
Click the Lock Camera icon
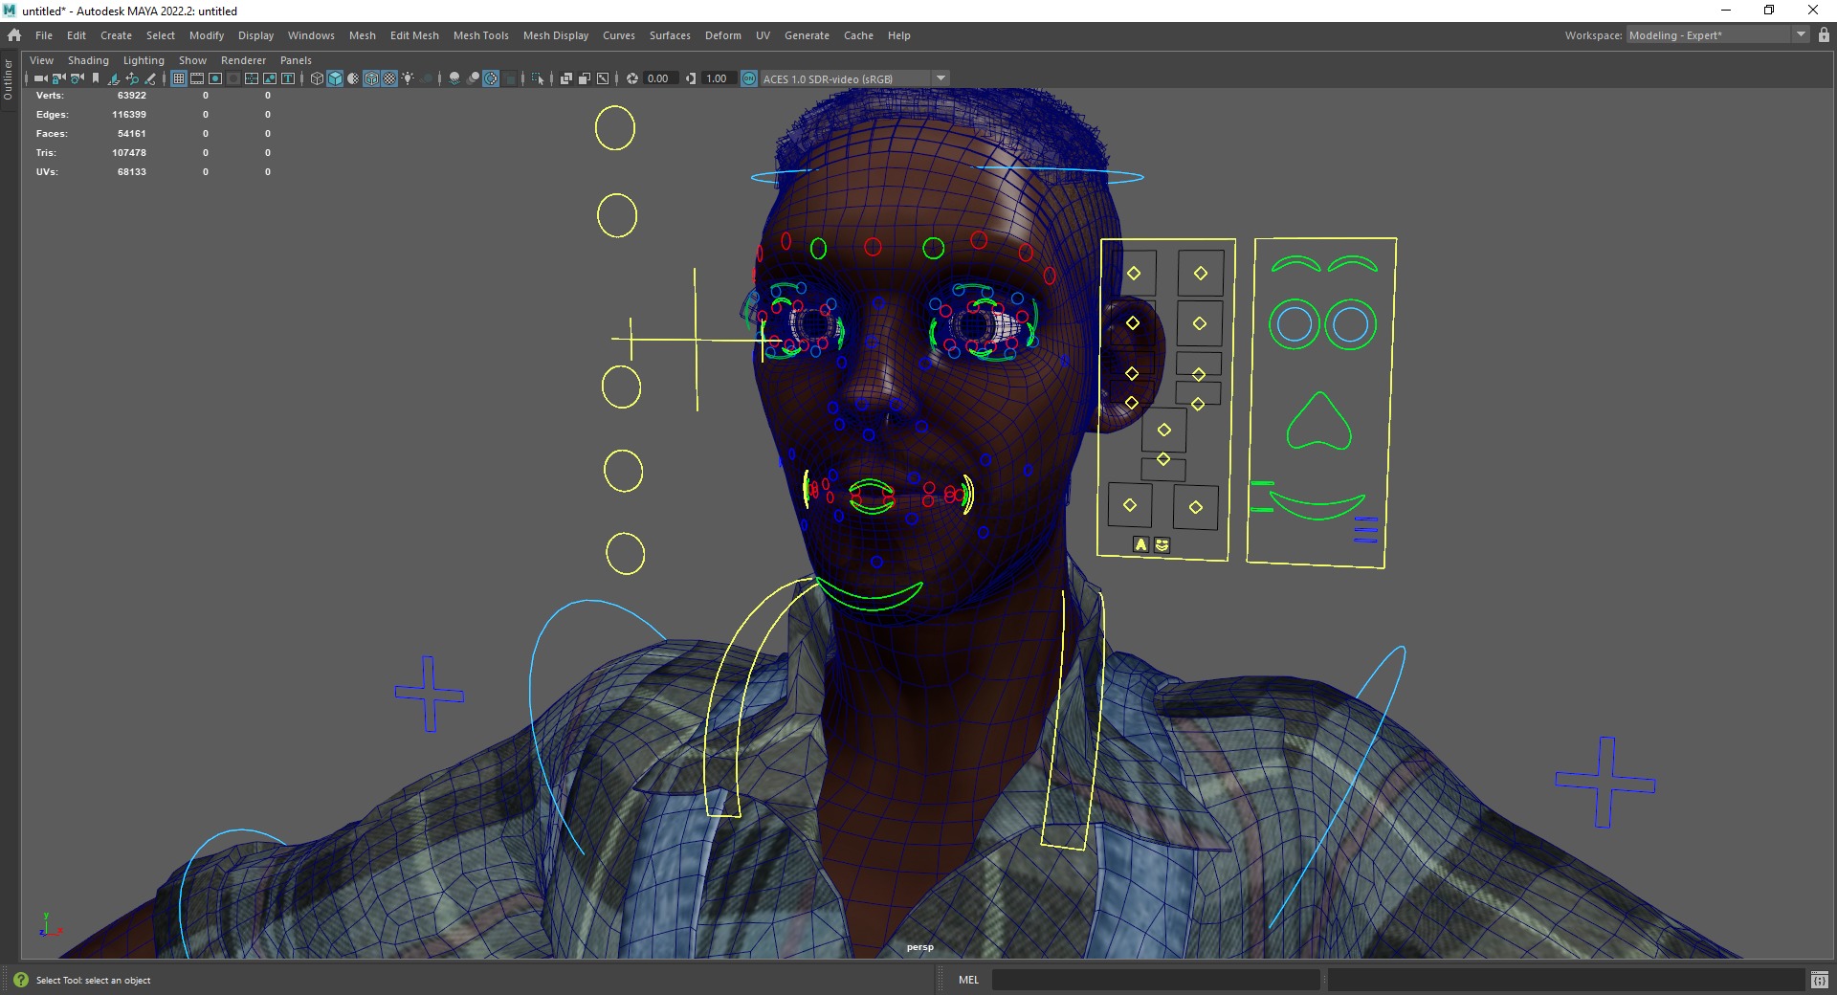[58, 78]
